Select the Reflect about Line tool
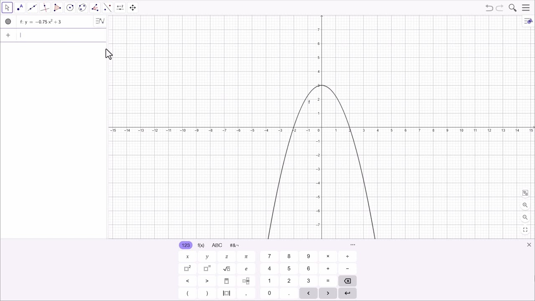This screenshot has width=535, height=301. point(107,8)
